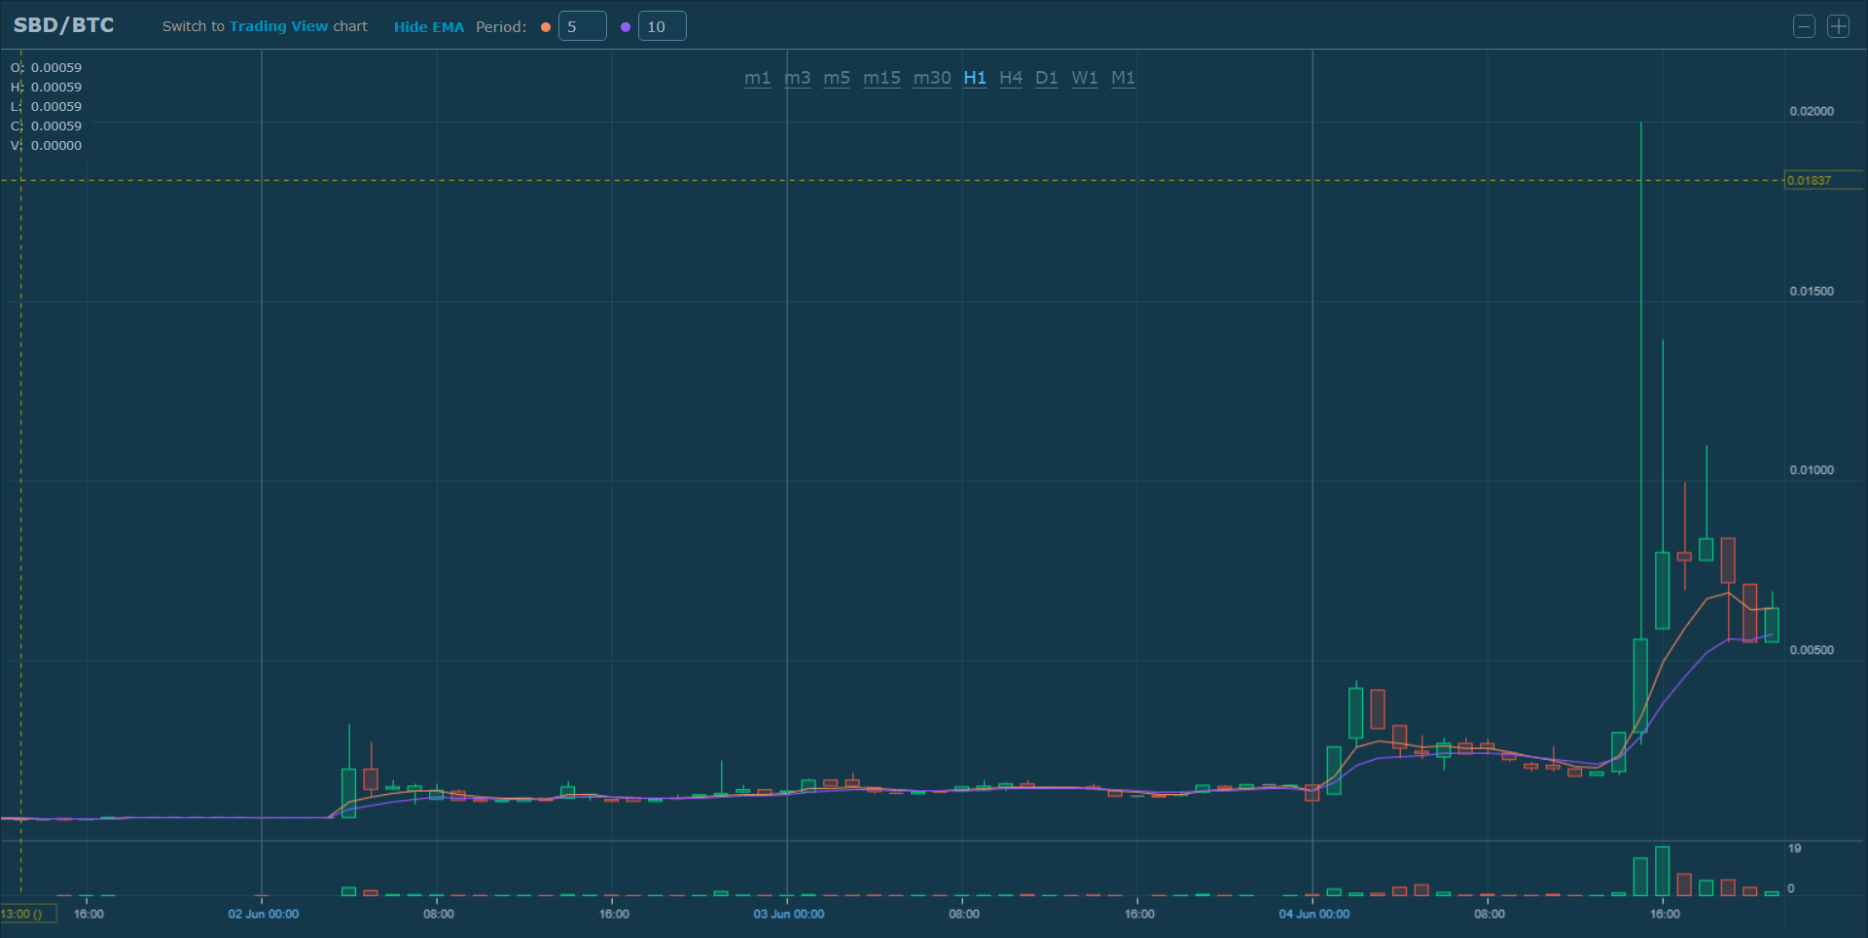Screen dimensions: 1868x938
Task: Click the 03 Jun 00:00 date label
Action: [x=789, y=914]
